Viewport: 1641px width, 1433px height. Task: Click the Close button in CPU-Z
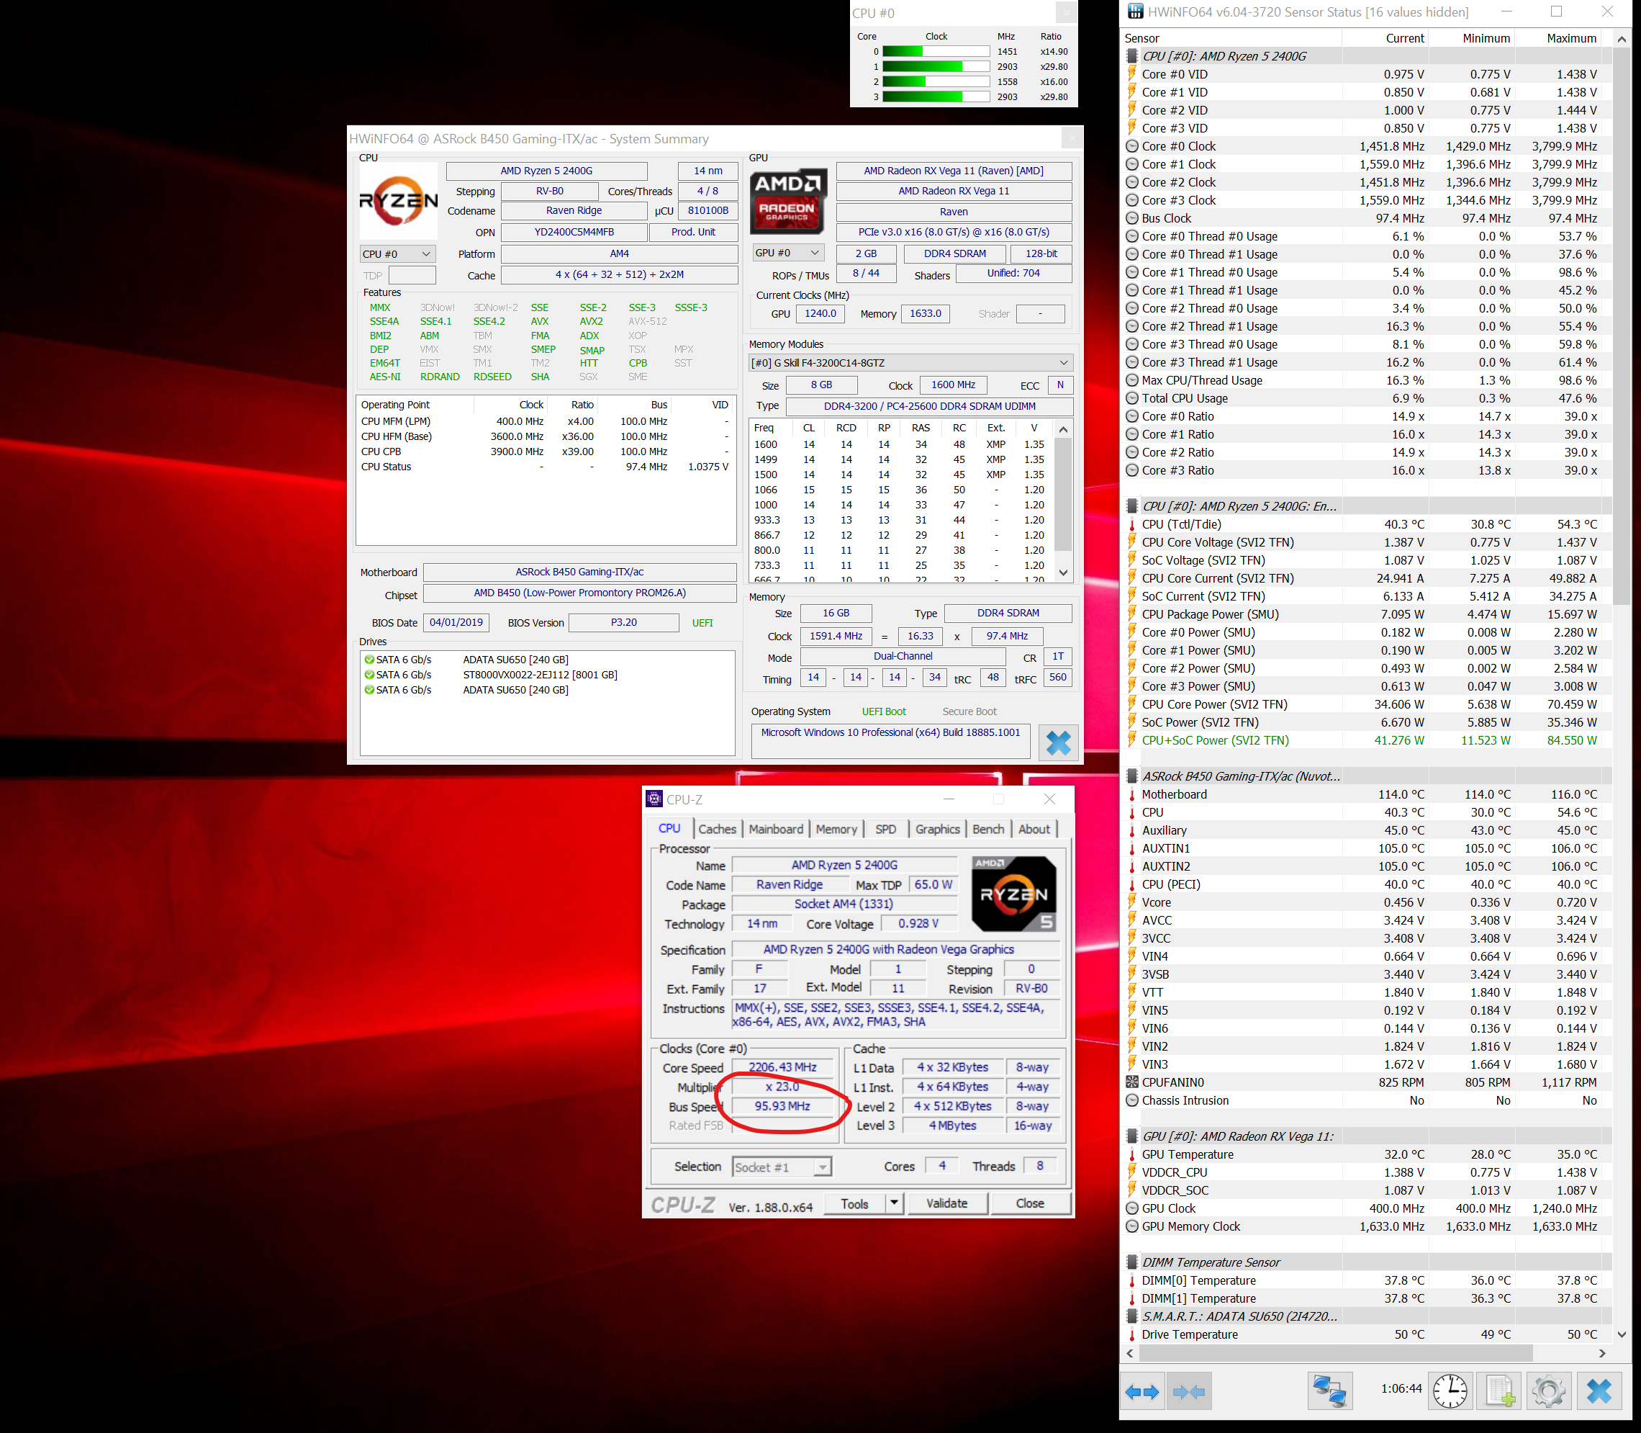click(1029, 1203)
